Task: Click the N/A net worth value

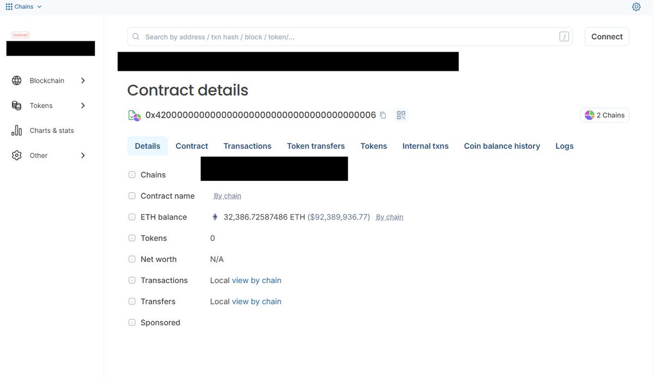Action: coord(217,259)
